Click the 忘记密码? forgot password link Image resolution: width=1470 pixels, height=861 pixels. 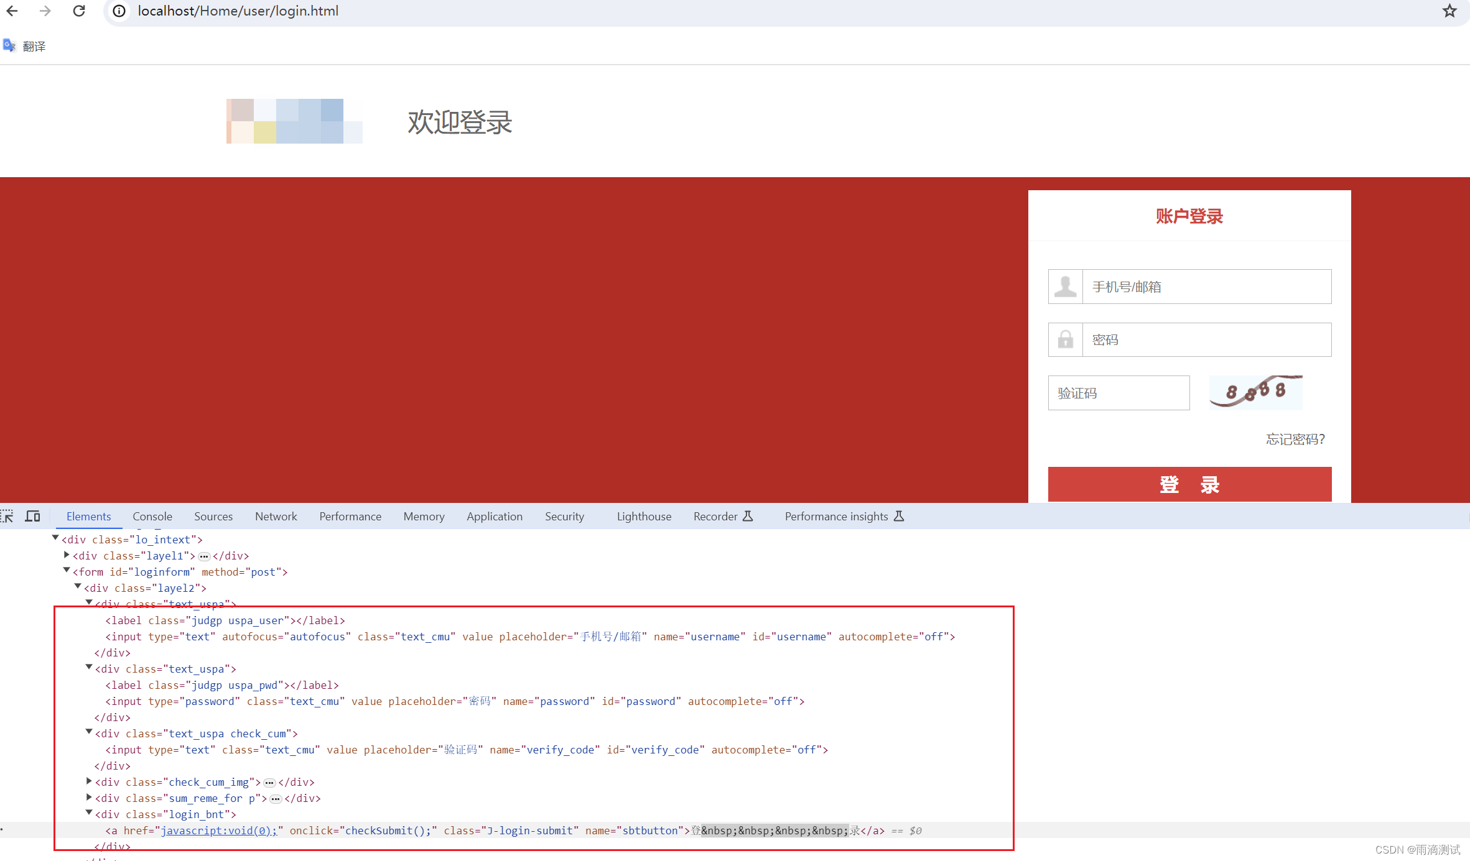click(1295, 440)
